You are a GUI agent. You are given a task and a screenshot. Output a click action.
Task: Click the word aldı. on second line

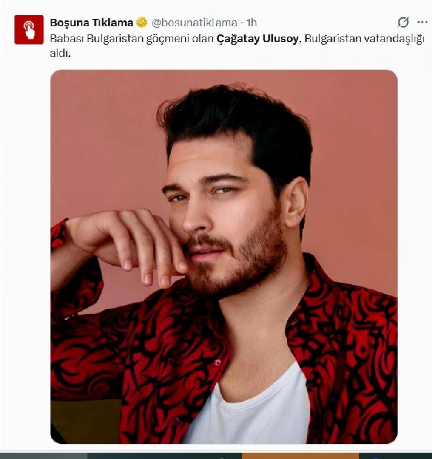pyautogui.click(x=60, y=53)
